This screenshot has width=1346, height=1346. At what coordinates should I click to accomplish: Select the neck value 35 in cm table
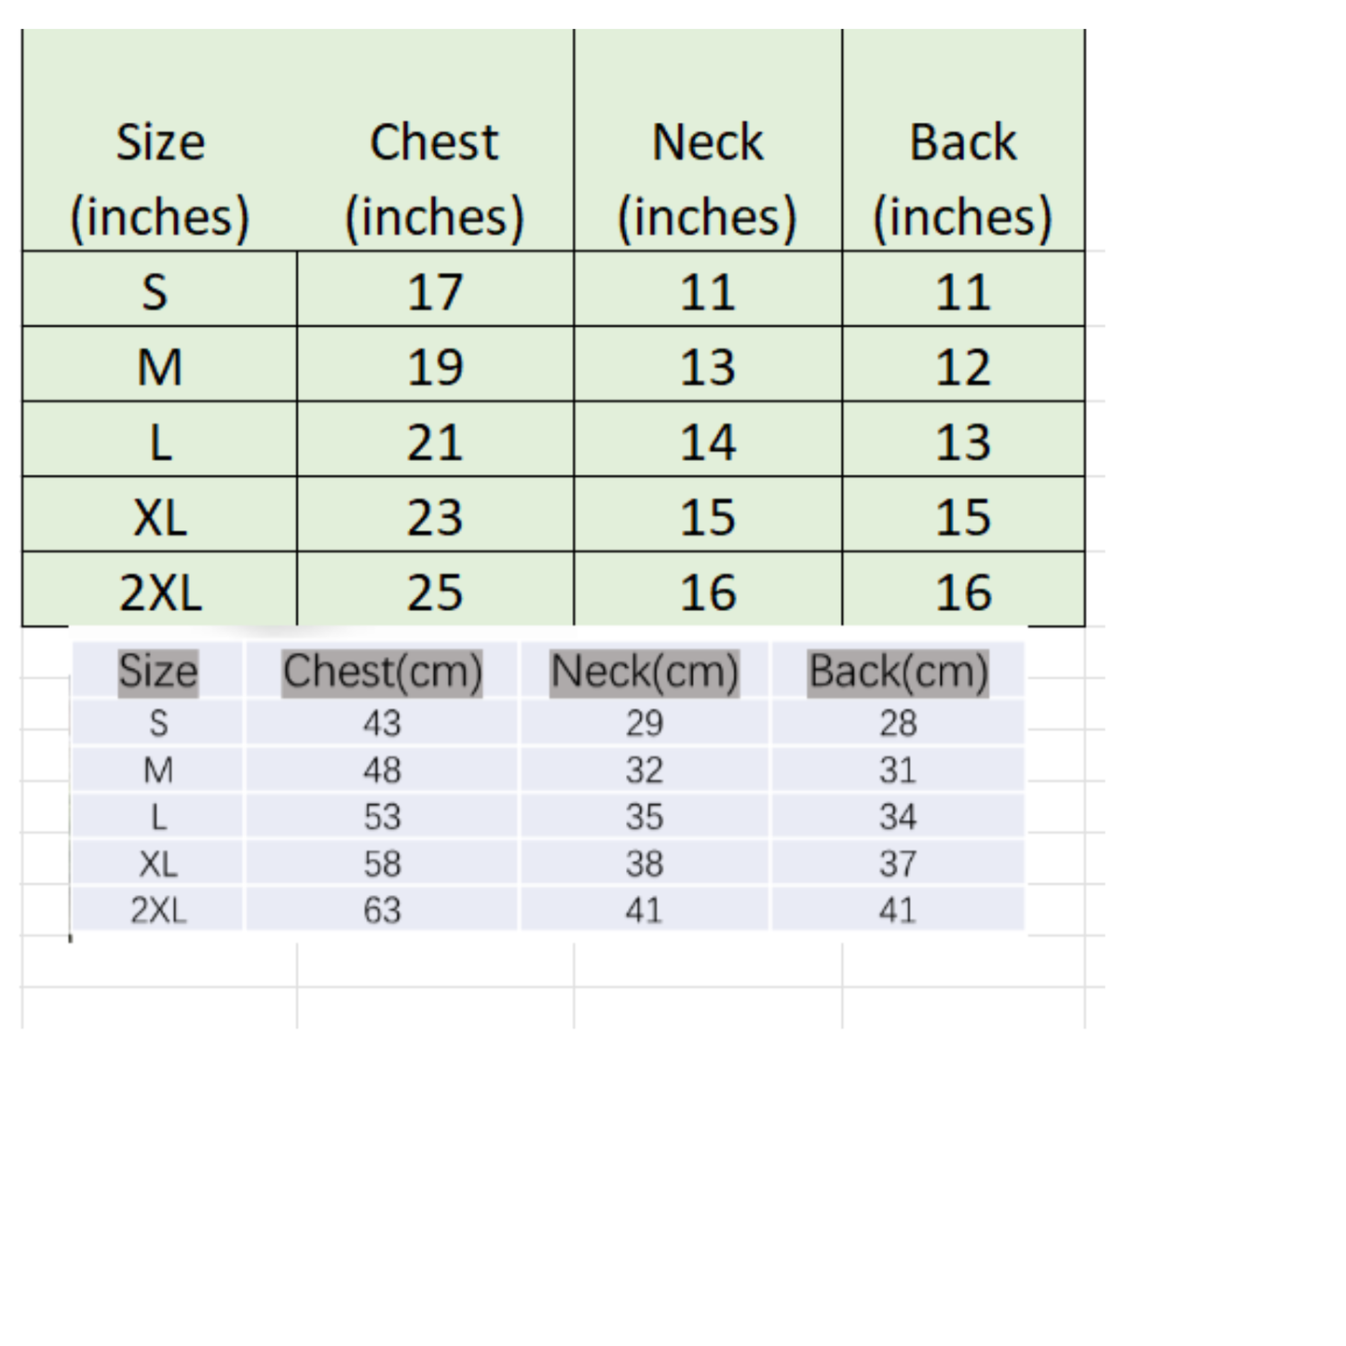(x=644, y=817)
